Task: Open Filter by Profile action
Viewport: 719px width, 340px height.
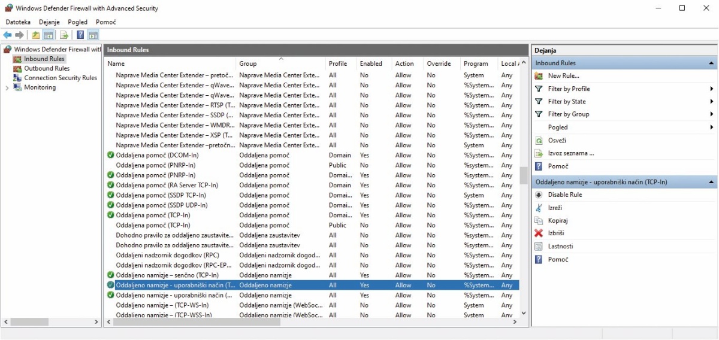Action: (x=569, y=89)
